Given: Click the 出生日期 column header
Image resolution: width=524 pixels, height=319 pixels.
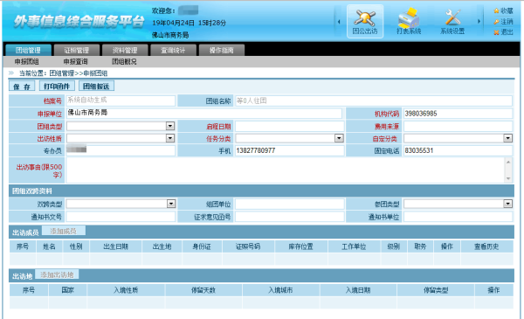Looking at the screenshot, I should pyautogui.click(x=115, y=246).
